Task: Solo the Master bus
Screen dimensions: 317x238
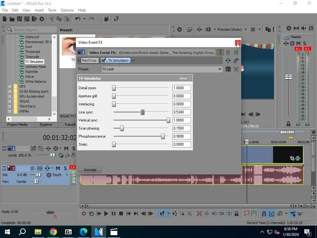Action: coord(305,43)
